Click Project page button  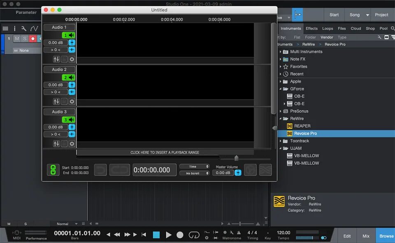point(381,15)
